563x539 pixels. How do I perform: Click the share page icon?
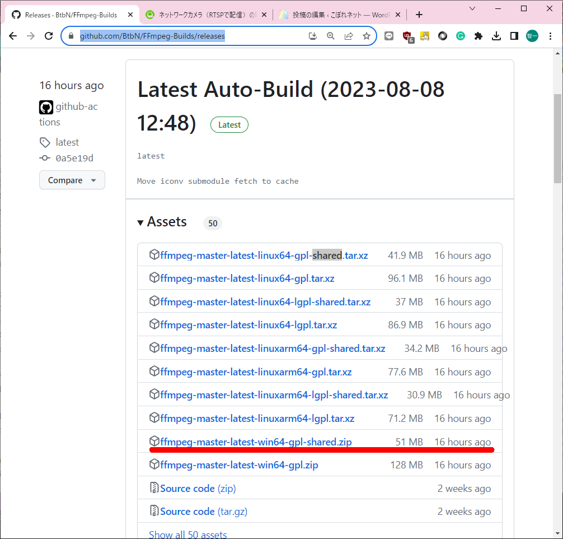point(349,36)
